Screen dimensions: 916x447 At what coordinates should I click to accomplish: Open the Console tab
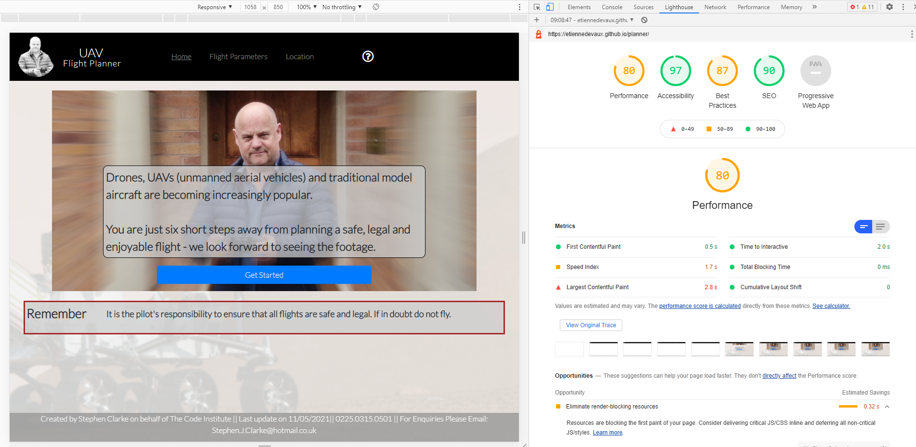click(x=612, y=7)
